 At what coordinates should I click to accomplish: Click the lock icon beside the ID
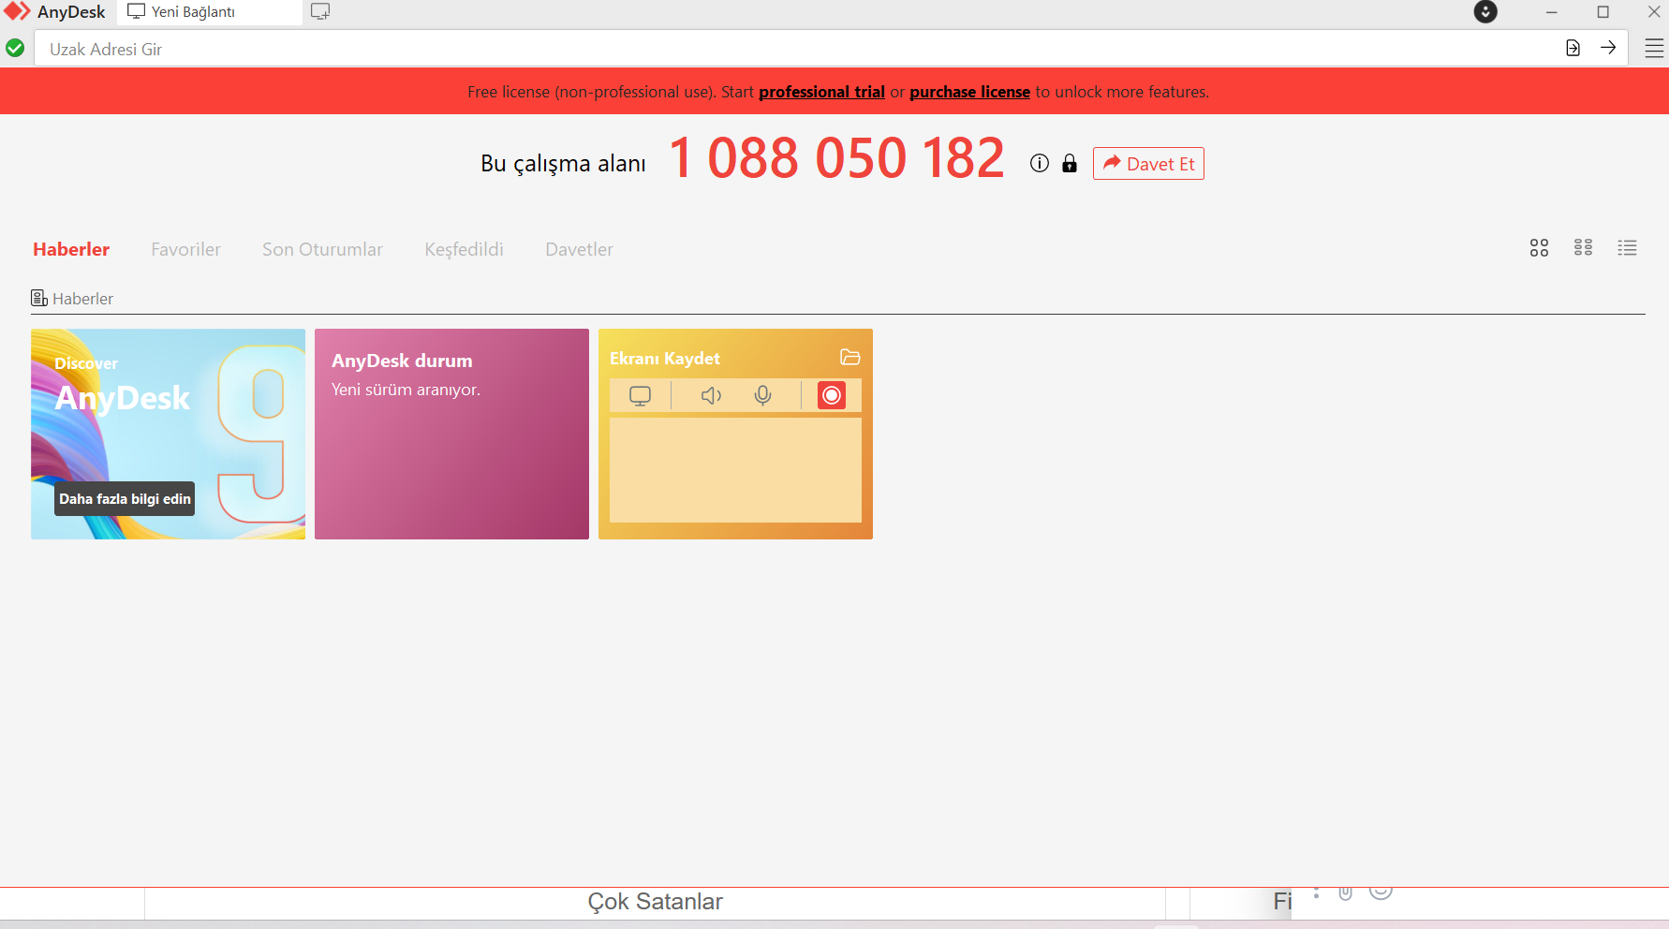pyautogui.click(x=1070, y=164)
